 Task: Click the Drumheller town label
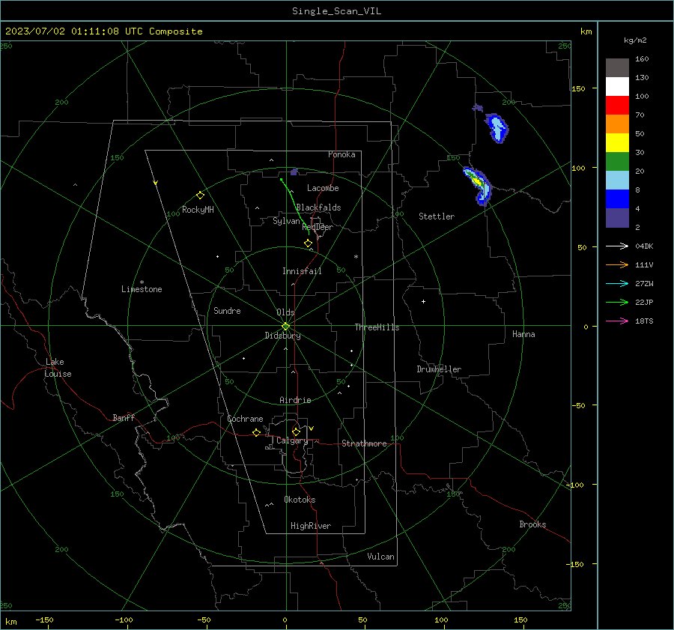pyautogui.click(x=439, y=369)
